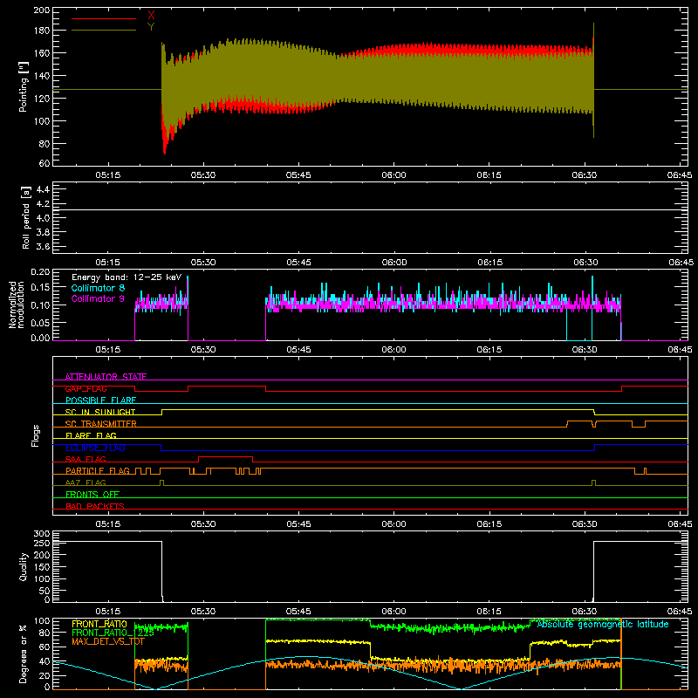Click '05:45' time label under modulation plot
Image resolution: width=698 pixels, height=698 pixels.
(x=298, y=350)
